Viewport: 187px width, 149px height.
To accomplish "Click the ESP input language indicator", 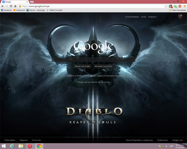I will click(172, 146).
